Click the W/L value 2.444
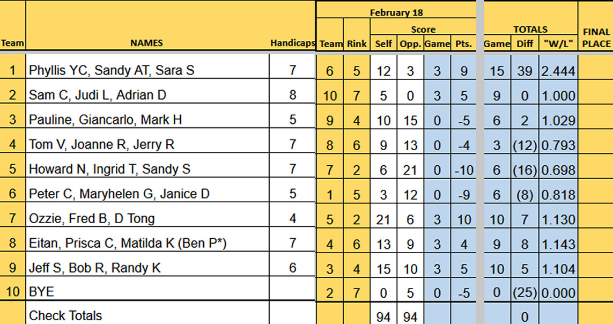The image size is (613, 324). point(558,71)
